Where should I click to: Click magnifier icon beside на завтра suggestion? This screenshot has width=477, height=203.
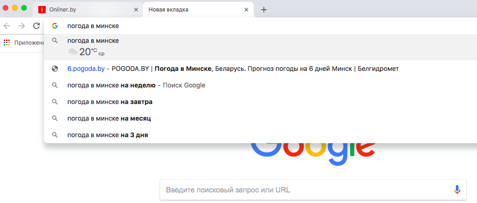tap(55, 102)
